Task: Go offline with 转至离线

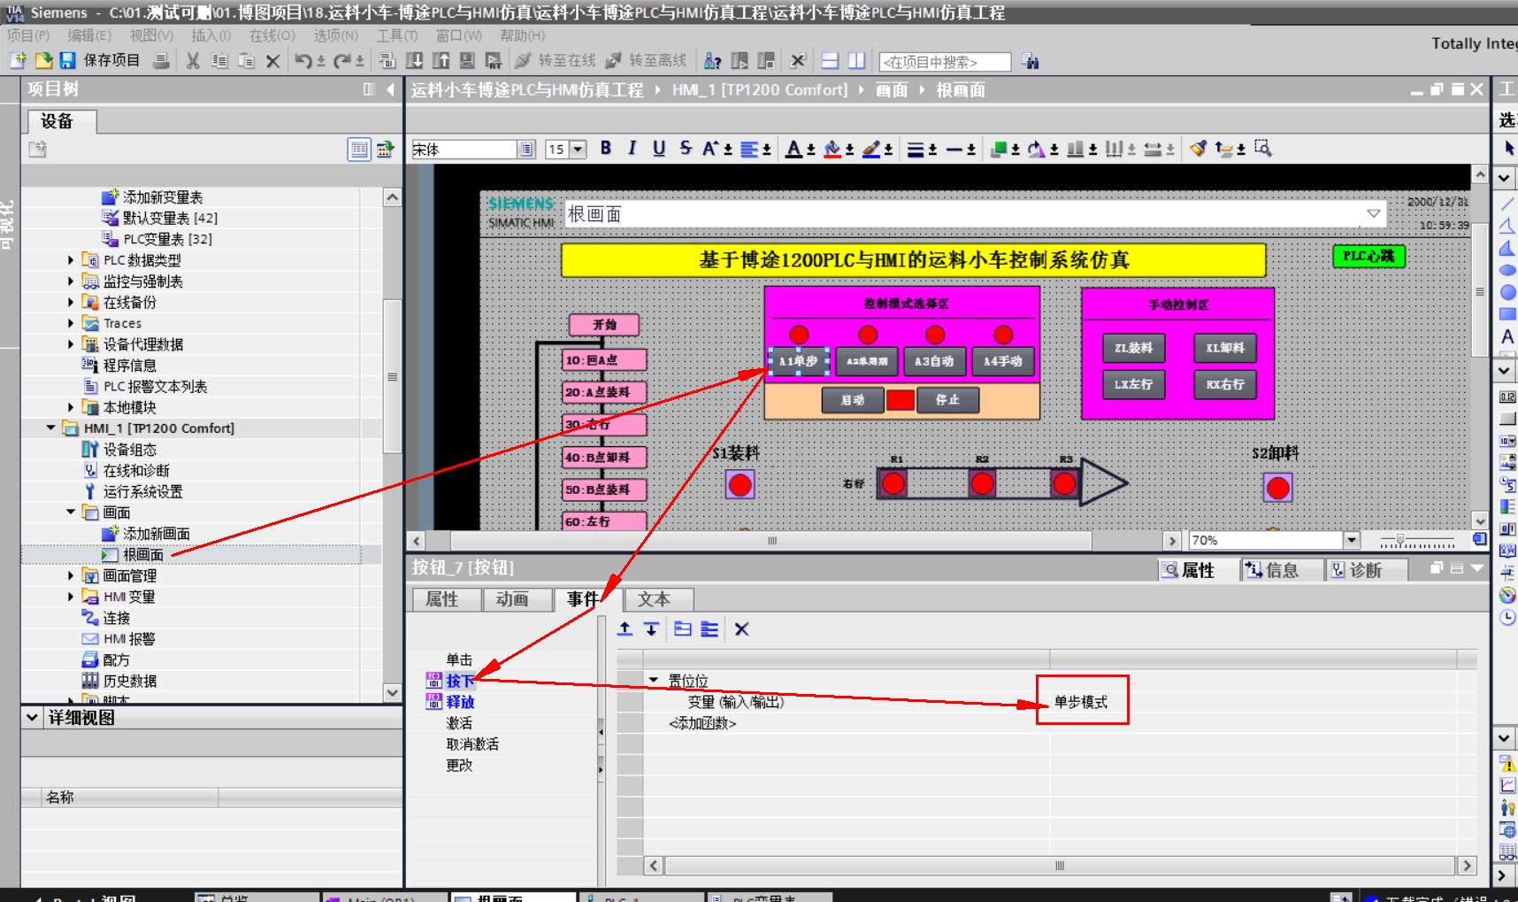Action: (646, 60)
